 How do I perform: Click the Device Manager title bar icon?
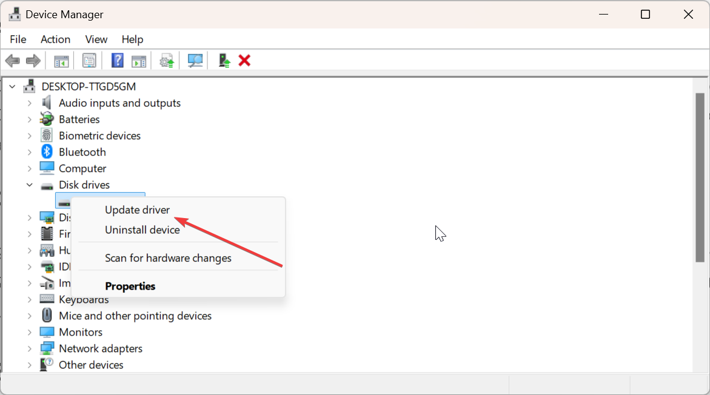(15, 15)
